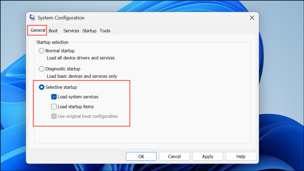This screenshot has height=171, width=304.
Task: Open Help for System Configuration
Action: point(241,156)
